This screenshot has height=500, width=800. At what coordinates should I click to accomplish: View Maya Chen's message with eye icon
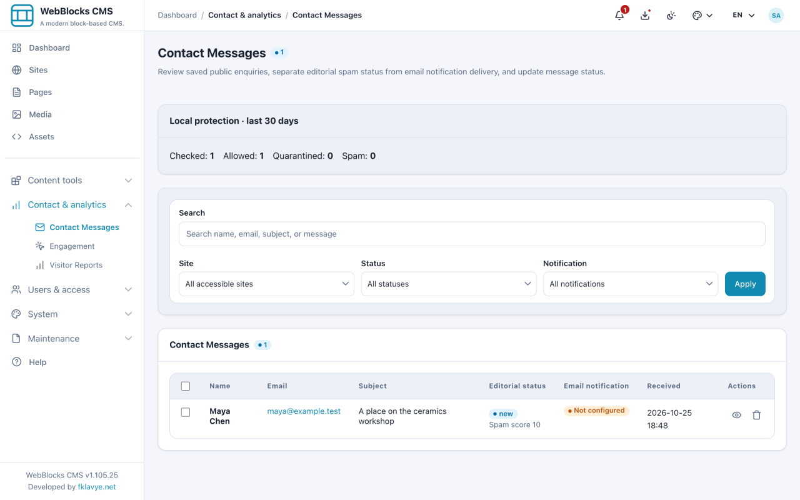click(x=736, y=415)
